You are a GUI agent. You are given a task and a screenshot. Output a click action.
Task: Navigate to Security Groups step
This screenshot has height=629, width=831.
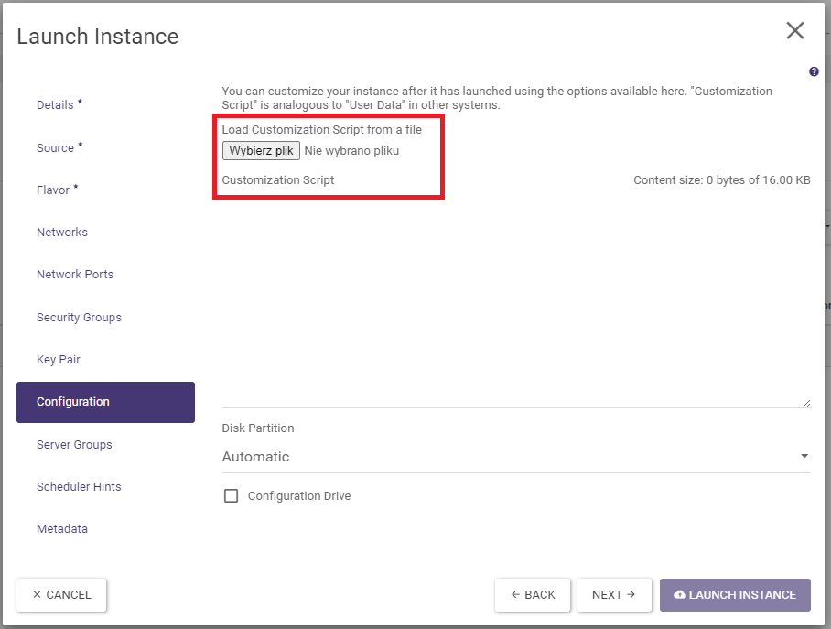point(79,318)
